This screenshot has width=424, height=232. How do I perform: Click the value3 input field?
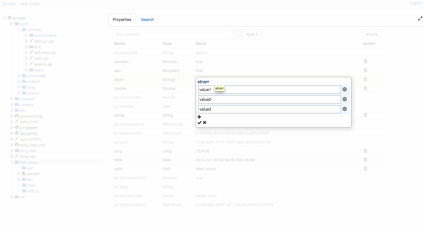click(270, 109)
